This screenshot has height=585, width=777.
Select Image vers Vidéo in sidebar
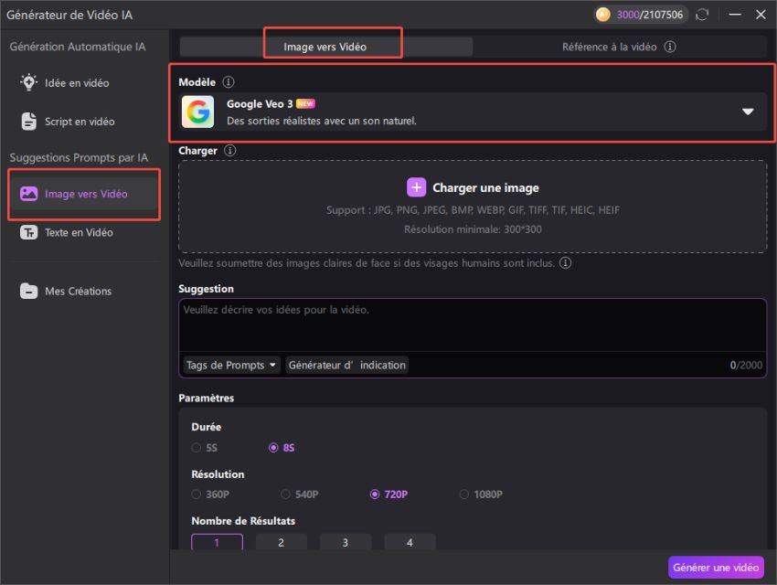(84, 194)
